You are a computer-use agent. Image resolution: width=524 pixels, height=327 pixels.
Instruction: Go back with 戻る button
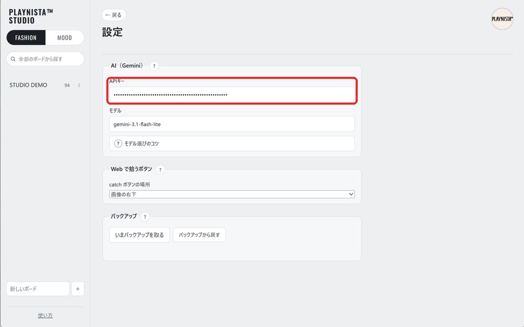(x=114, y=15)
